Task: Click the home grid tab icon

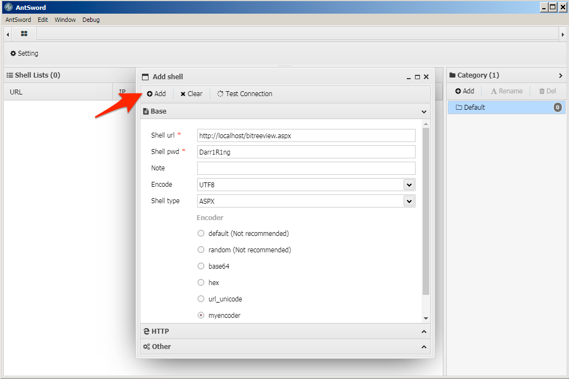Action: click(x=24, y=34)
